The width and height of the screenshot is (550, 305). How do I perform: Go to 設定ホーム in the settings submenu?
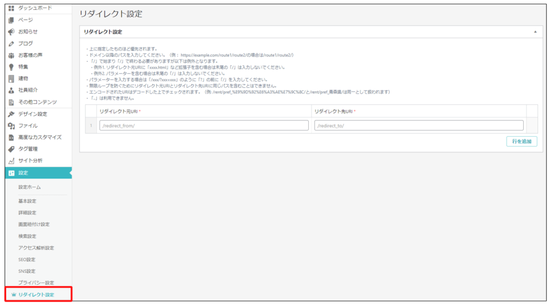pos(30,187)
